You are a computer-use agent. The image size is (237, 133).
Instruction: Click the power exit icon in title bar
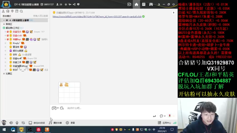(174, 4)
